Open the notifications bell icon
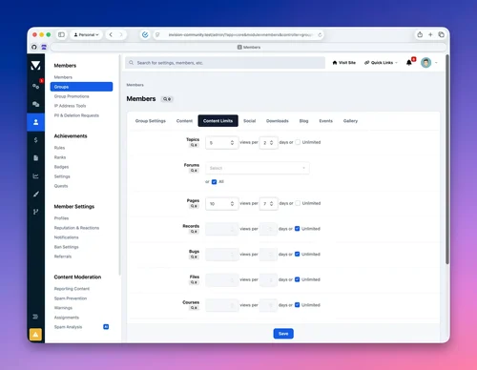This screenshot has height=370, width=477. [409, 63]
